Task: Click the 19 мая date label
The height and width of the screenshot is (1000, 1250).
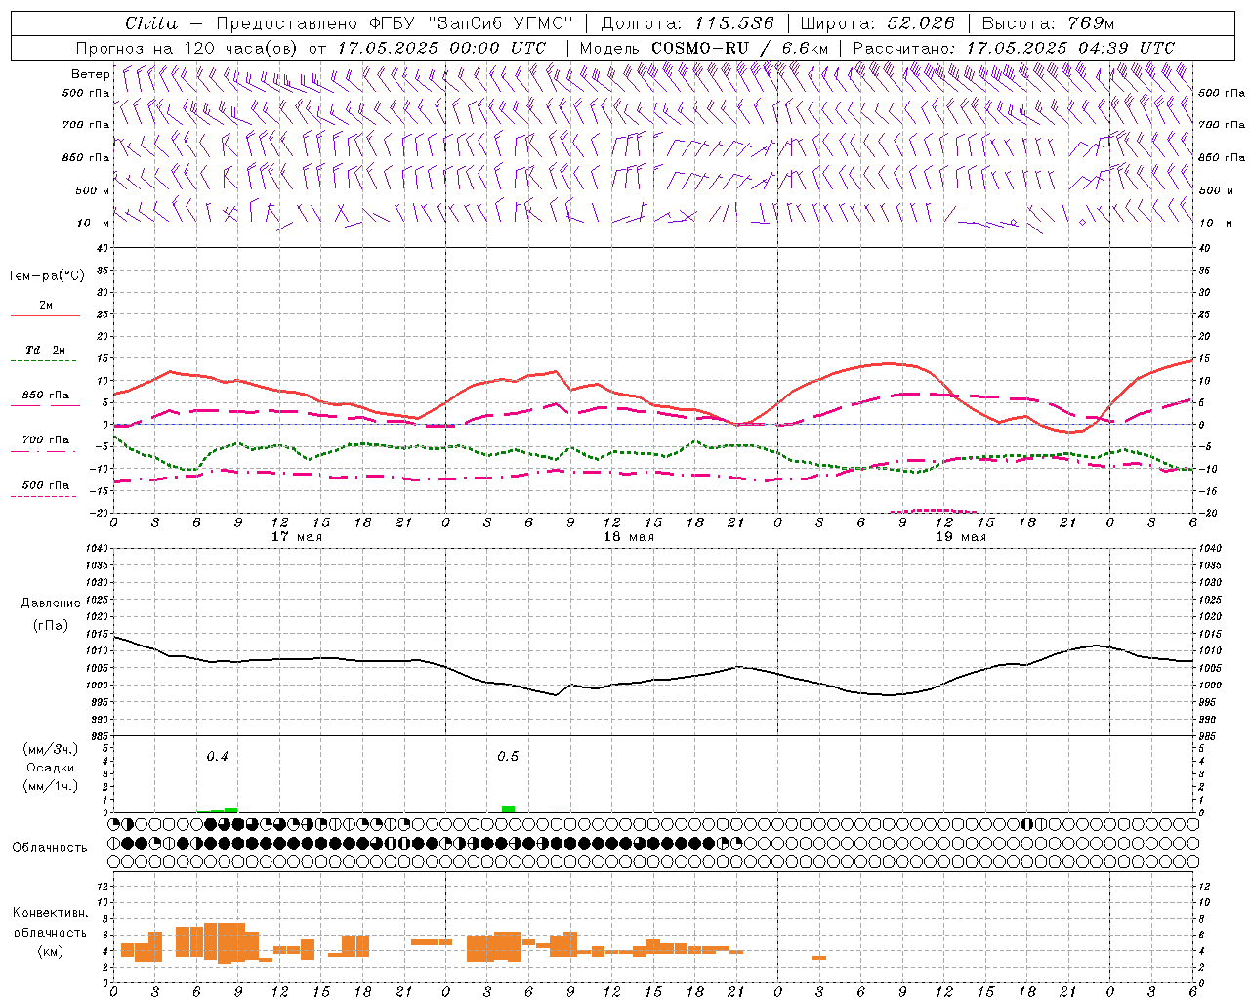Action: 960,537
